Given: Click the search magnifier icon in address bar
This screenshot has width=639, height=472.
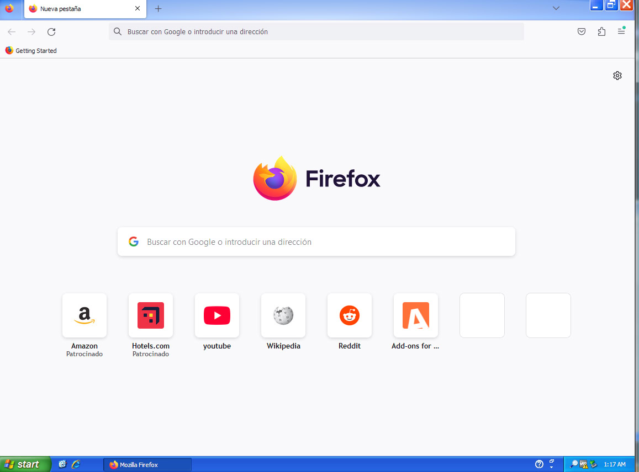Looking at the screenshot, I should click(x=118, y=32).
